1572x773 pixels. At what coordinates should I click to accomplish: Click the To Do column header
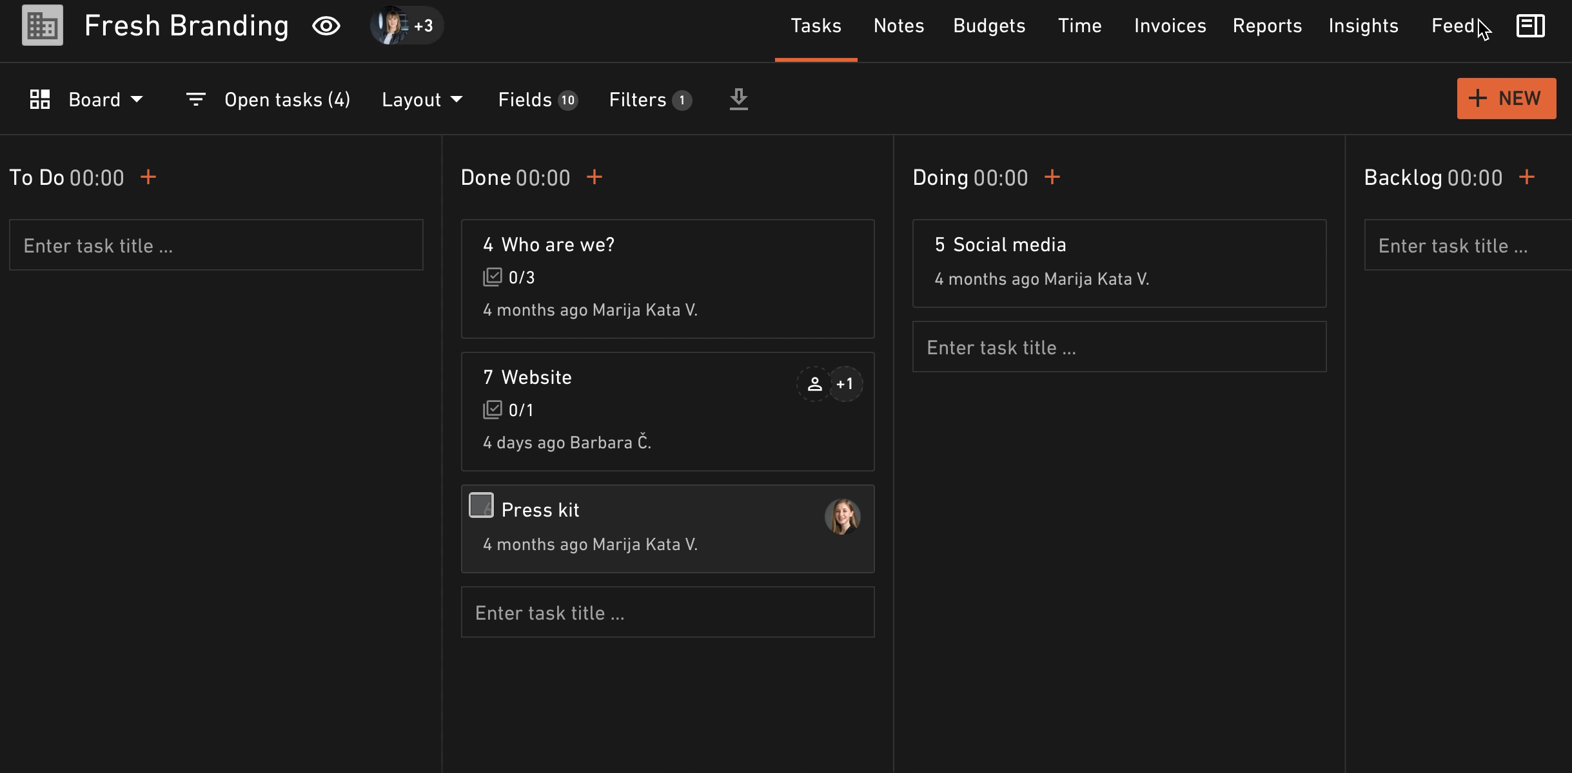point(37,177)
